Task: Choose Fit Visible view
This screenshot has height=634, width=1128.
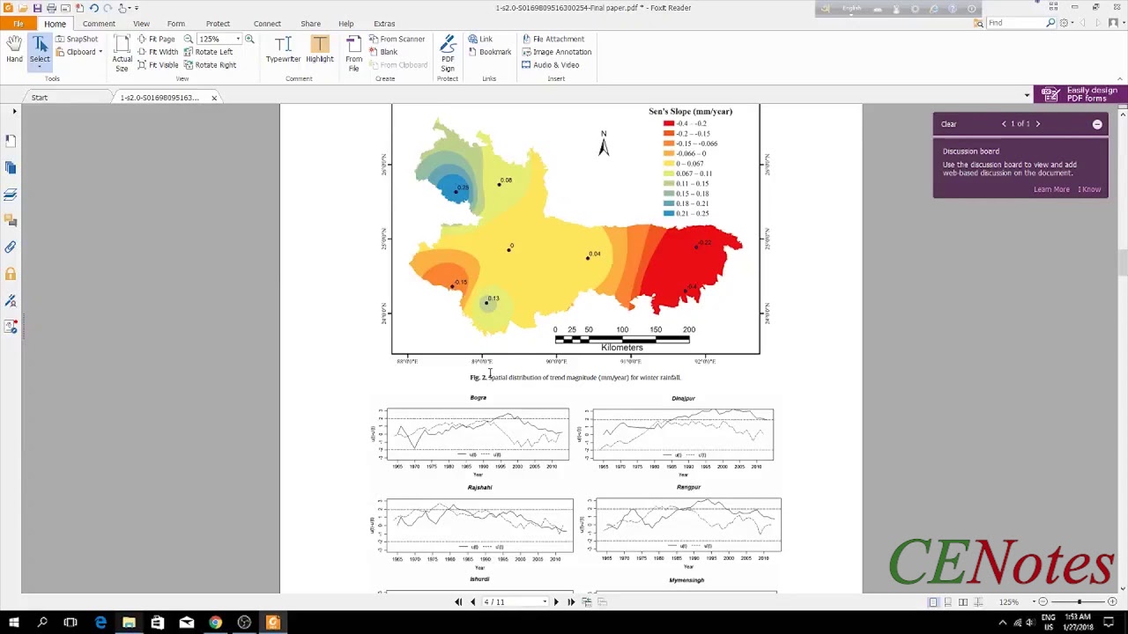Action: 158,65
